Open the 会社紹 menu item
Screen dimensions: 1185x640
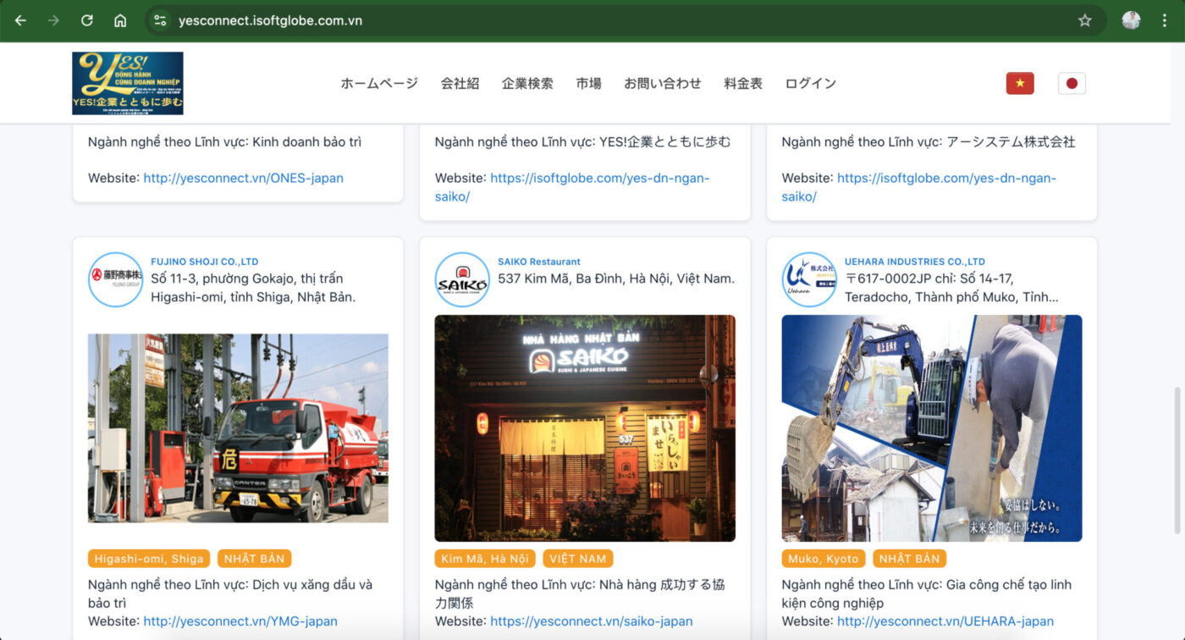click(460, 83)
